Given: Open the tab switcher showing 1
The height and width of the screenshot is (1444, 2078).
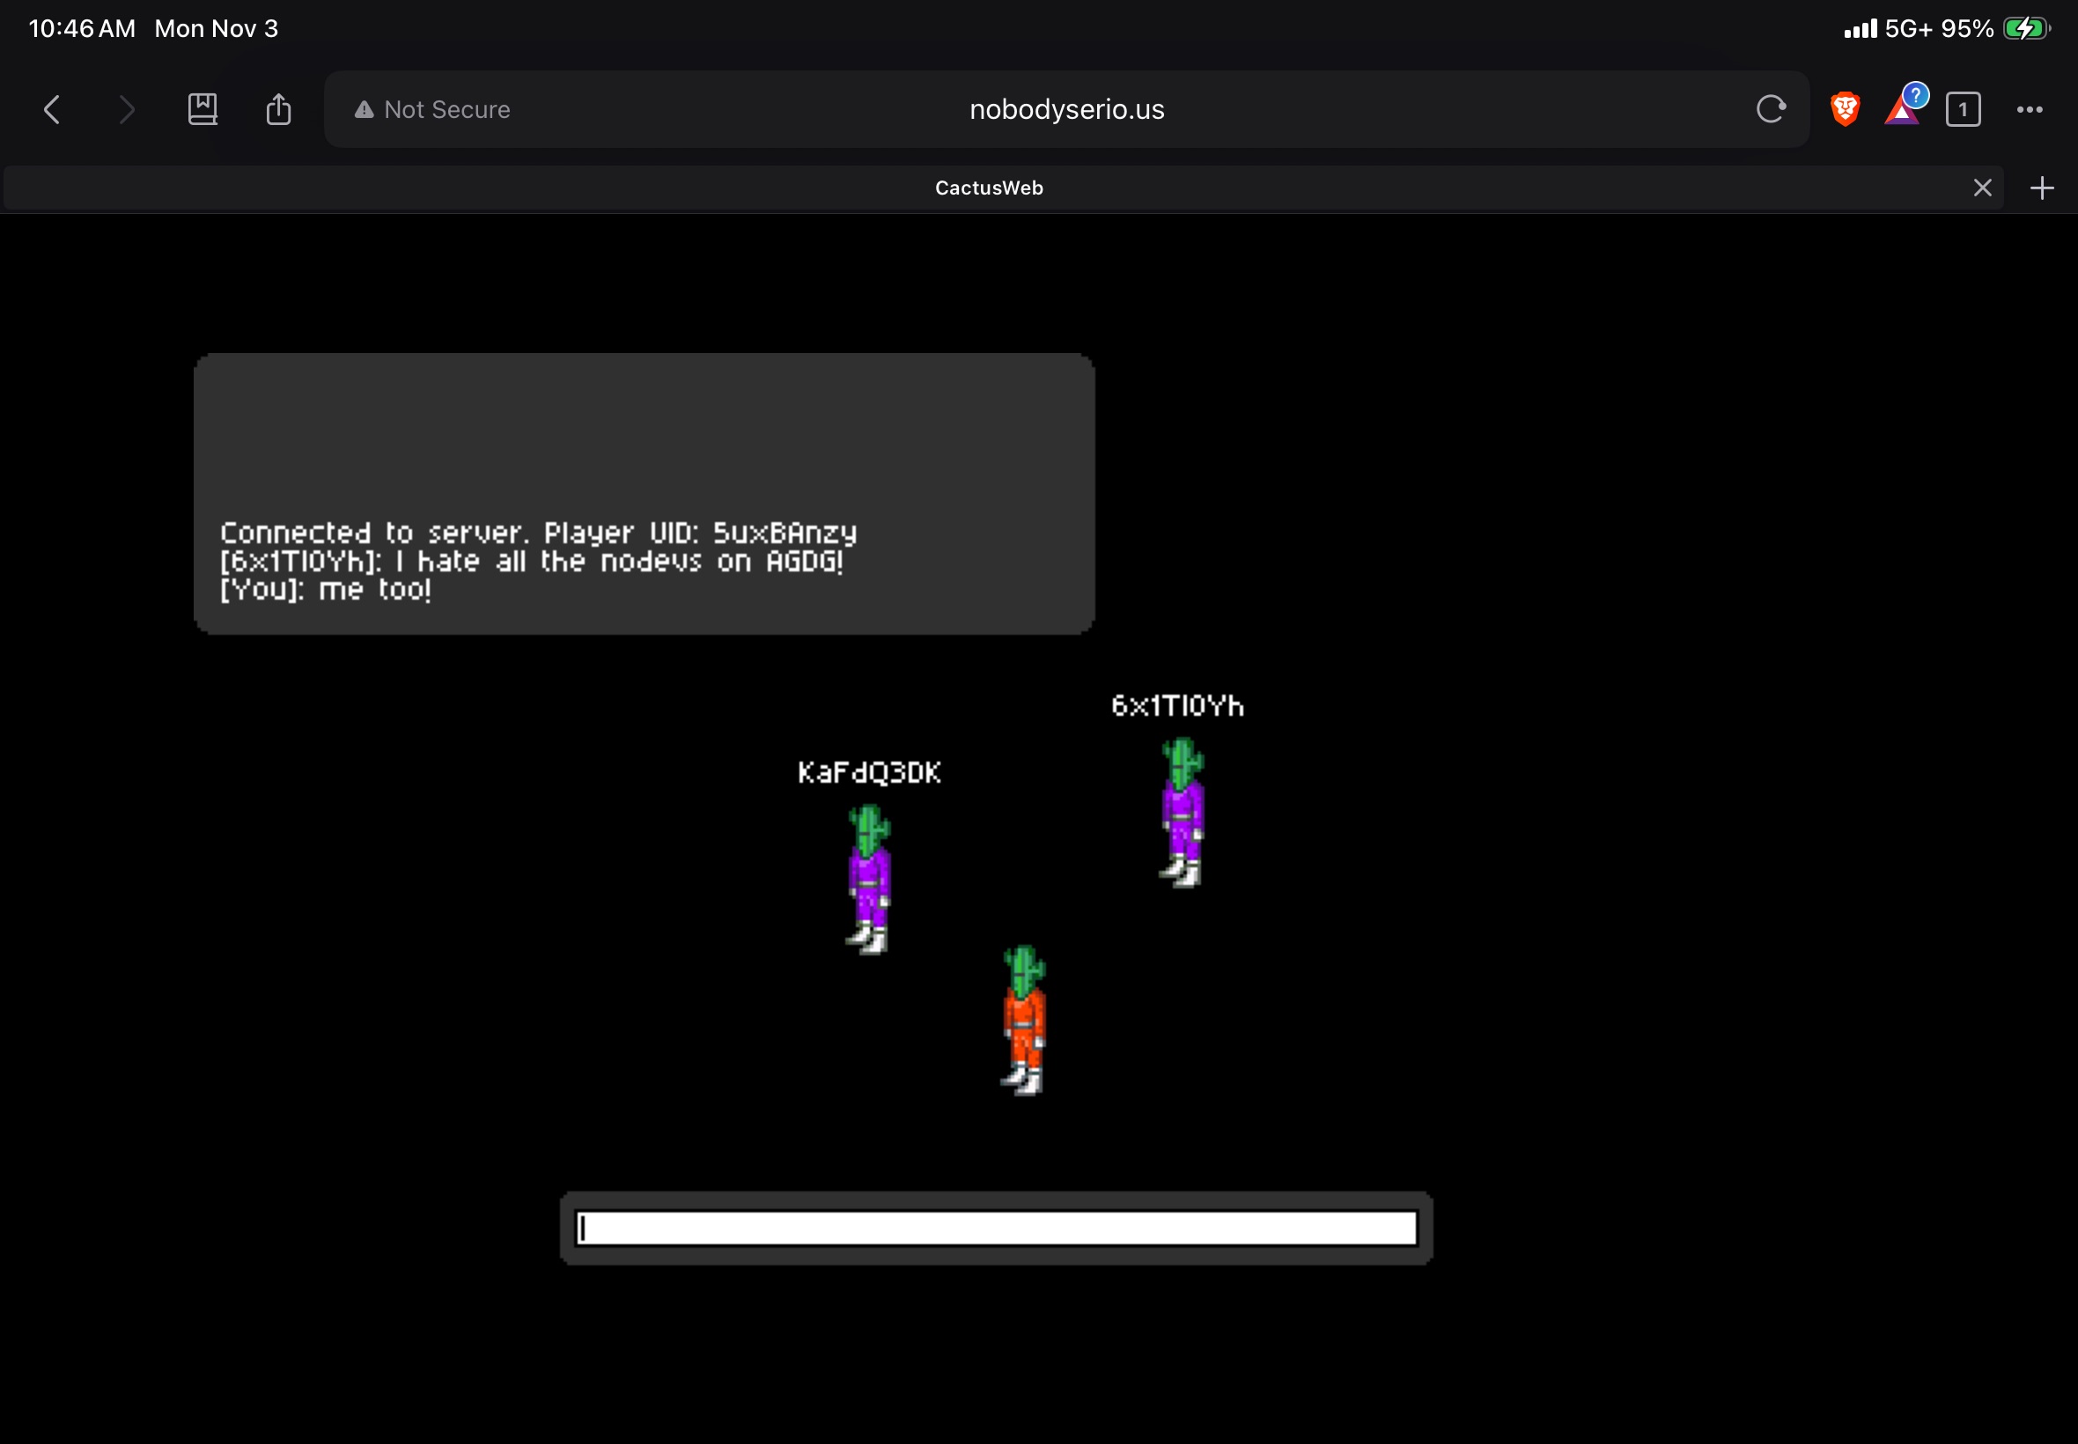Looking at the screenshot, I should click(1962, 109).
